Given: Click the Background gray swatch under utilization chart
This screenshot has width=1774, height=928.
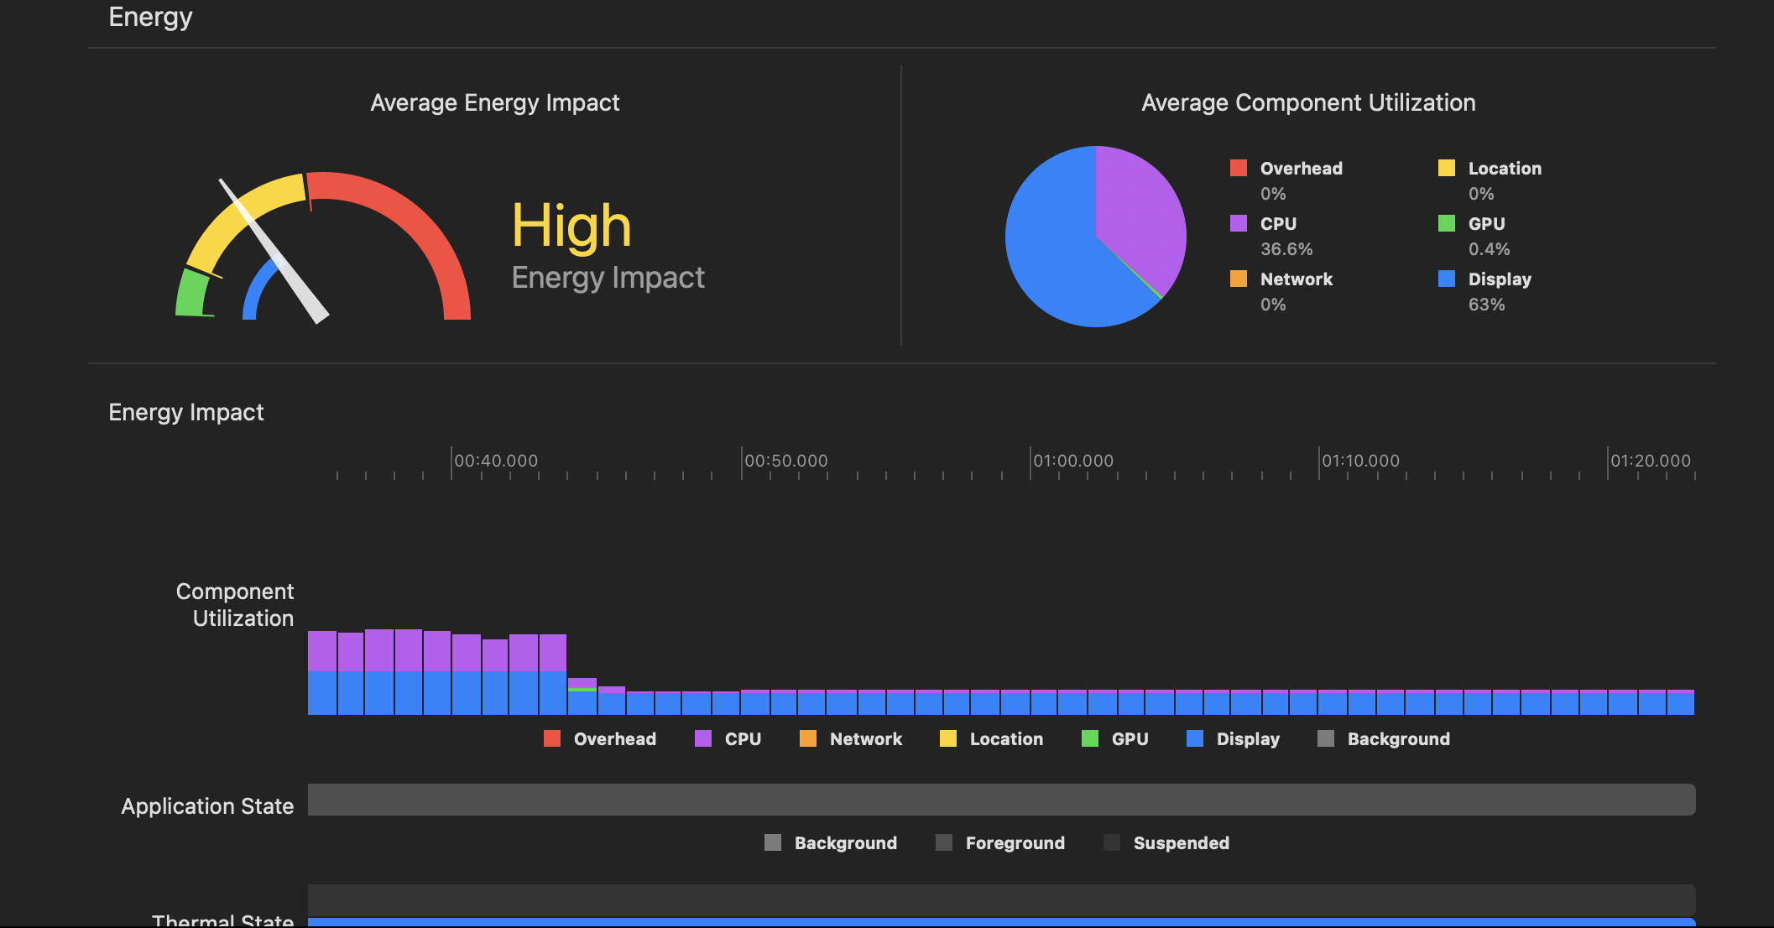Looking at the screenshot, I should [1326, 738].
